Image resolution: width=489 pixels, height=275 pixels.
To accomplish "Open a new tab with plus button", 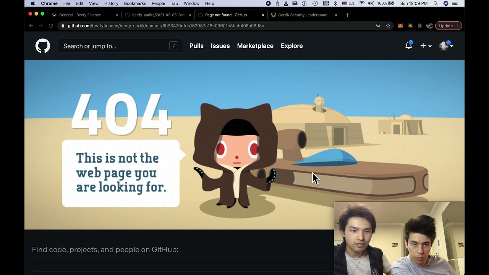I will (347, 15).
